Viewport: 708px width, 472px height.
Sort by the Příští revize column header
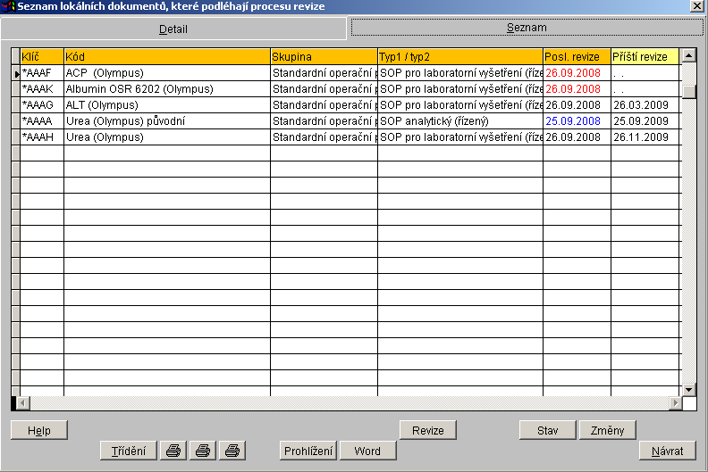point(644,57)
